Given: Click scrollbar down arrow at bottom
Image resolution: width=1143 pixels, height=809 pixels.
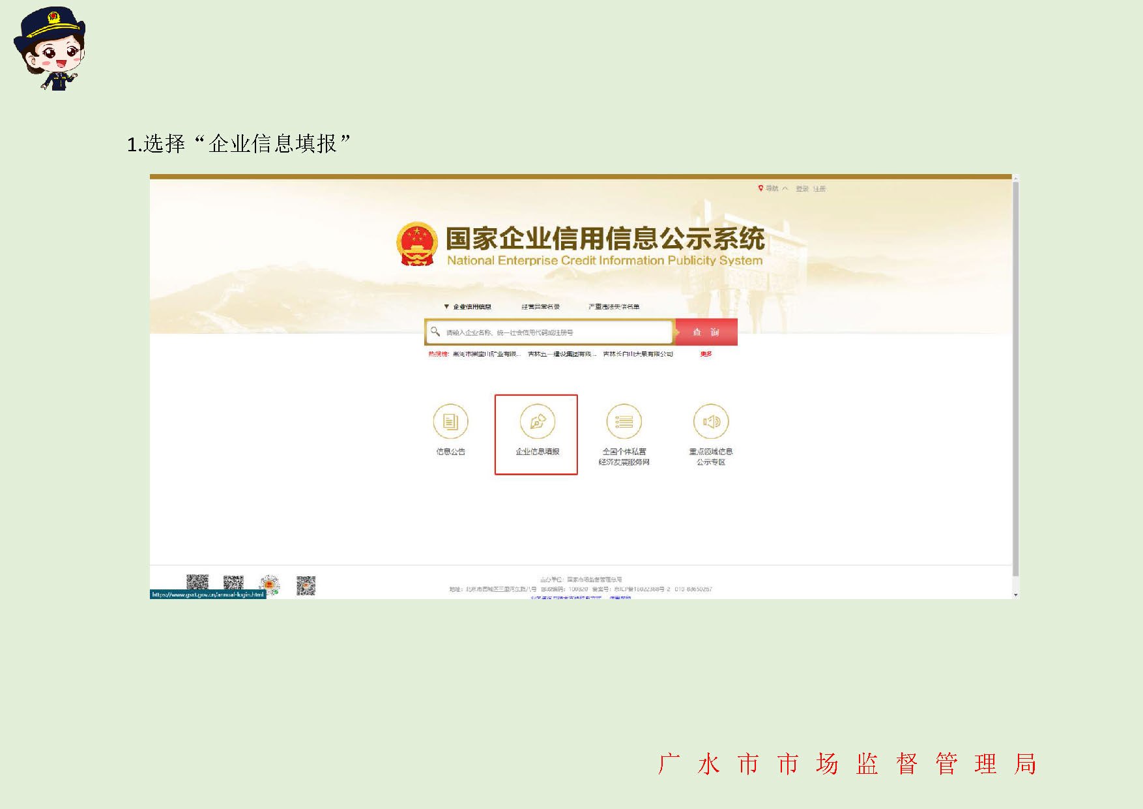Looking at the screenshot, I should [x=1015, y=595].
